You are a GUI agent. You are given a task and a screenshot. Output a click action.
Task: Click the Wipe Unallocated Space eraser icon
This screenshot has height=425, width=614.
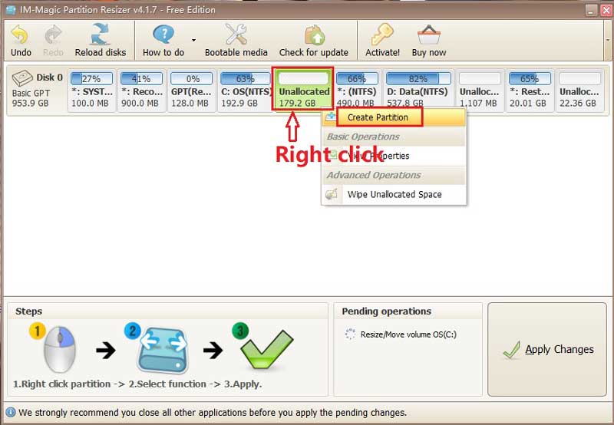tap(332, 194)
